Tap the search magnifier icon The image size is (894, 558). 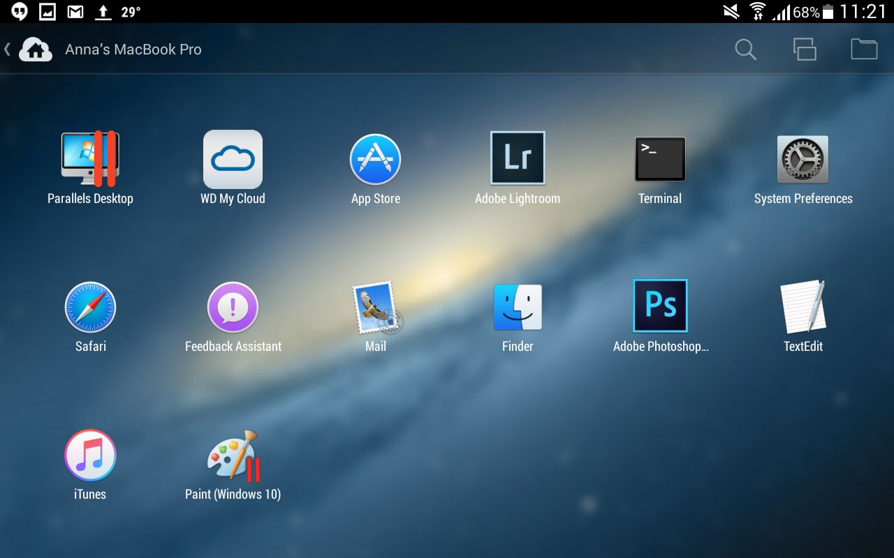(745, 50)
